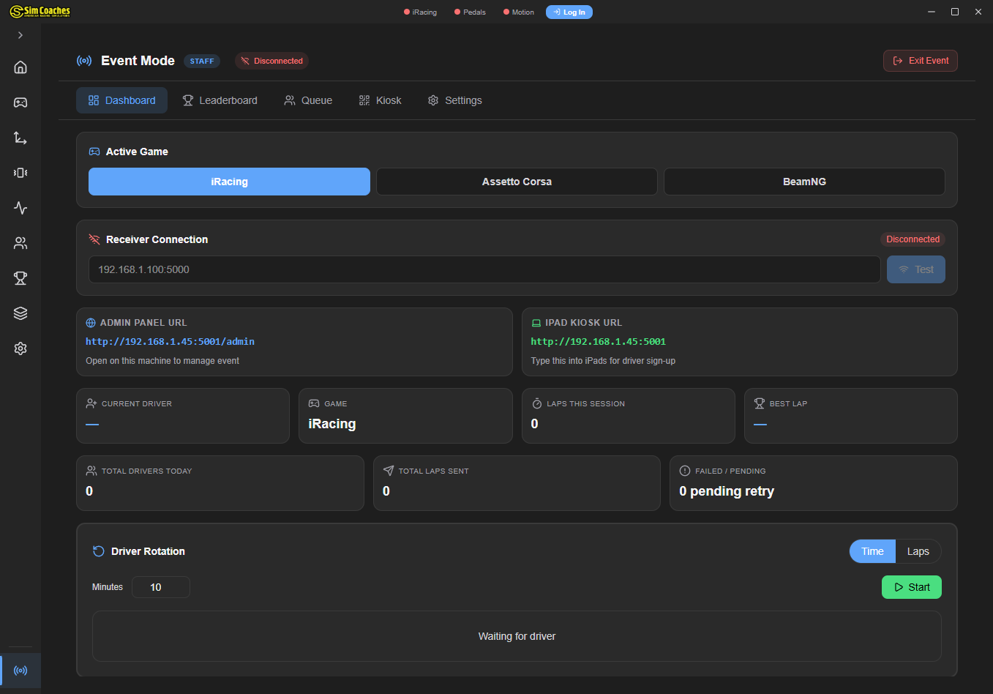Open the Event Mode broadcast icon at sidebar bottom

click(20, 671)
